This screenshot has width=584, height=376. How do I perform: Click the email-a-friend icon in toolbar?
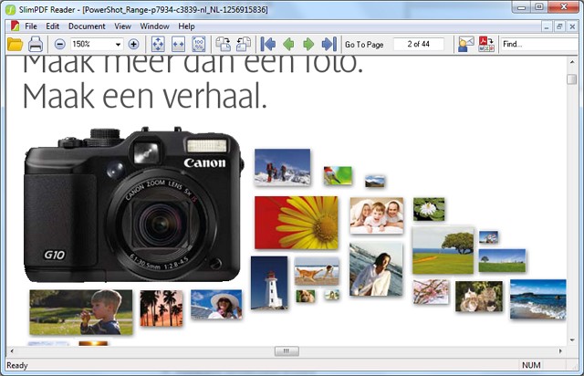tap(466, 45)
